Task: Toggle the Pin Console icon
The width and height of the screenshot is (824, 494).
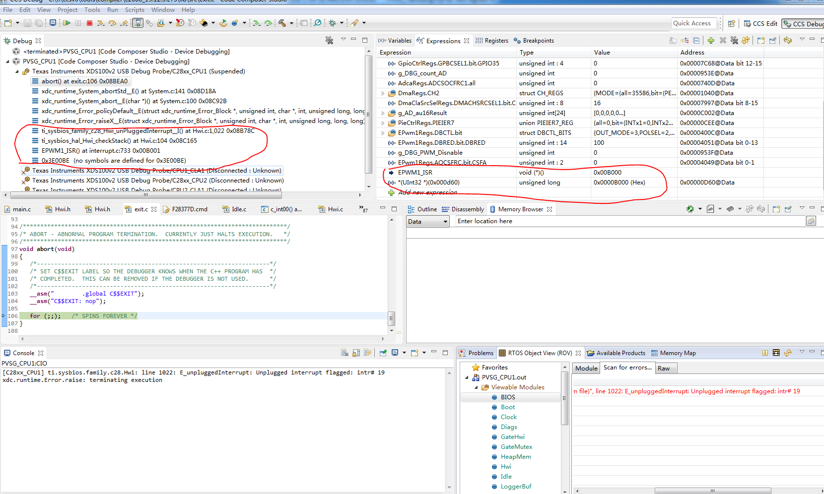Action: pyautogui.click(x=383, y=353)
